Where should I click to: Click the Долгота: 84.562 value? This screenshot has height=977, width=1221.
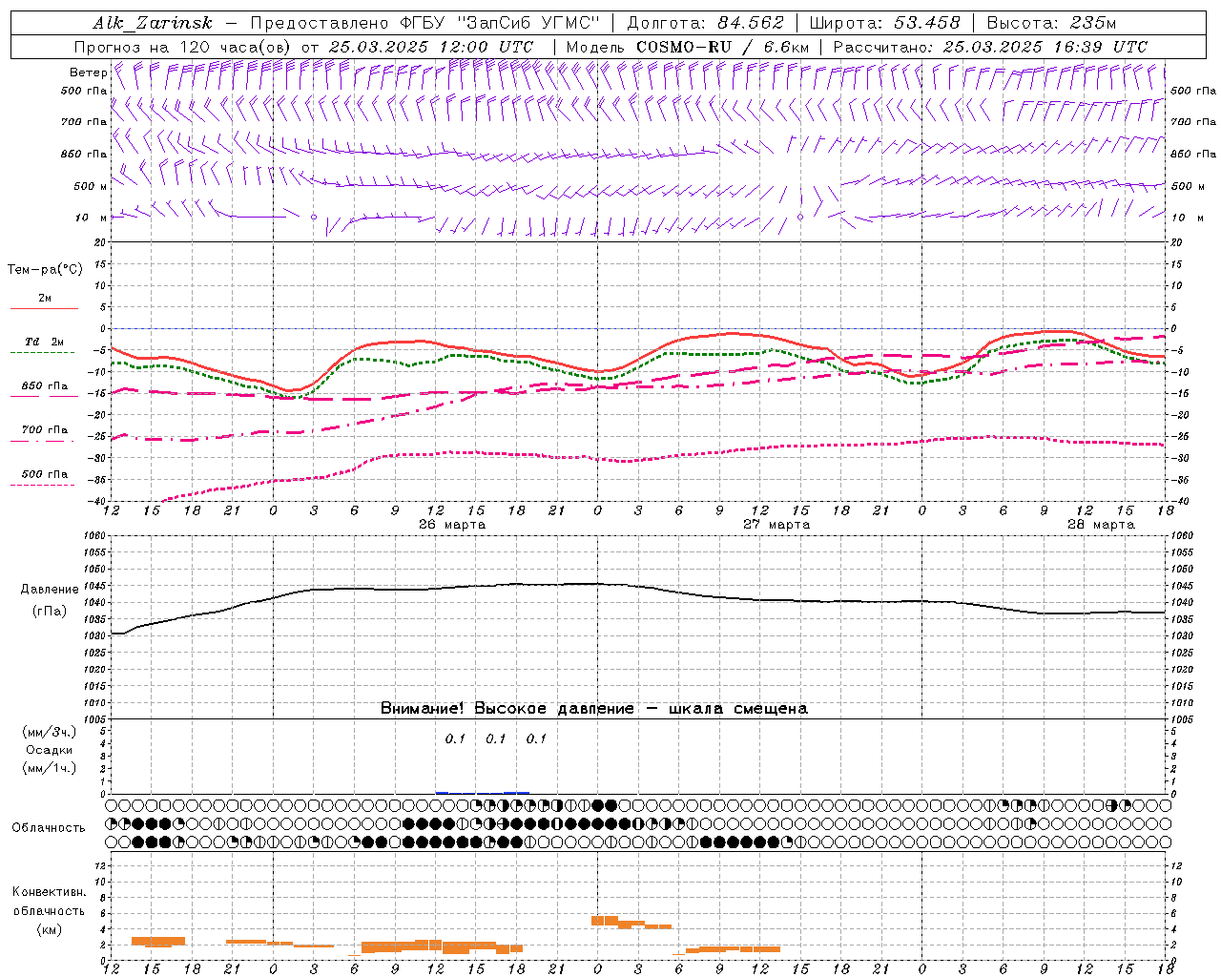705,24
